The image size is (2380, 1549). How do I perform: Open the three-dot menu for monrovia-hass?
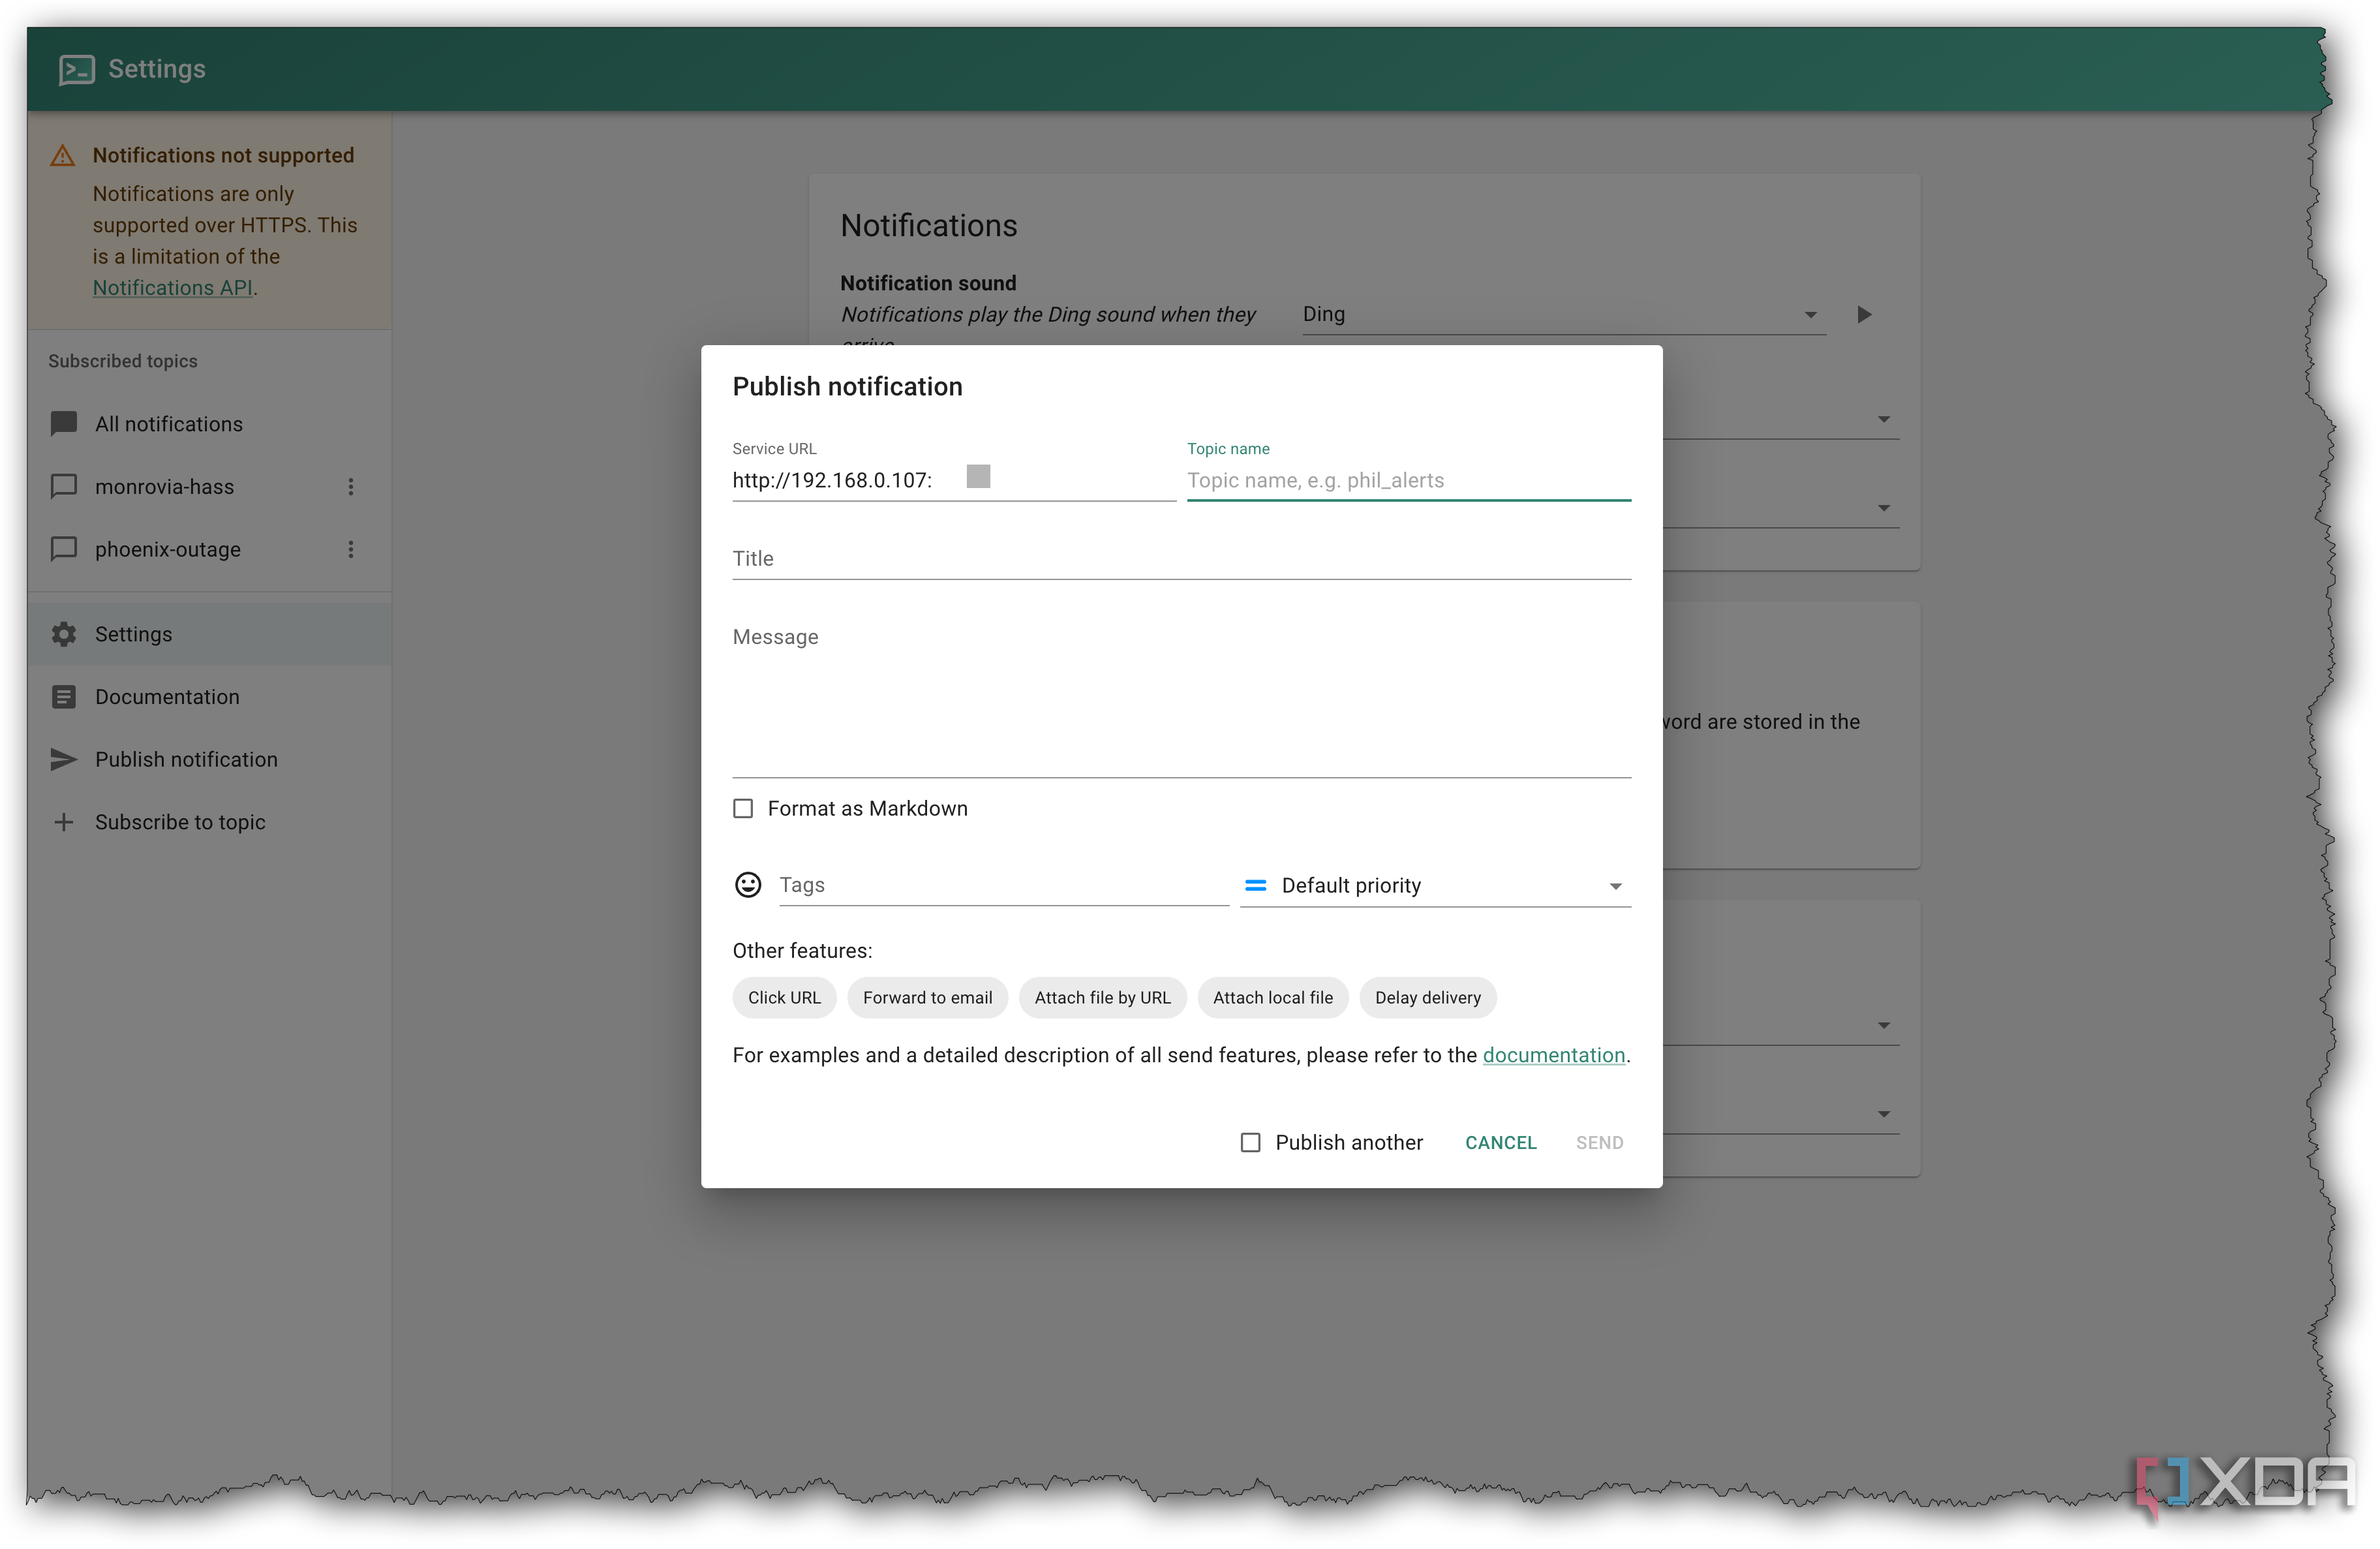point(351,487)
